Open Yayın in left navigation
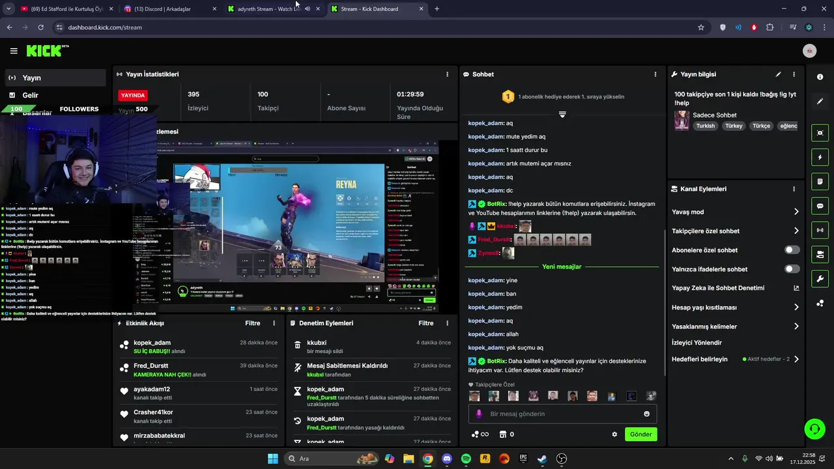 (55, 78)
